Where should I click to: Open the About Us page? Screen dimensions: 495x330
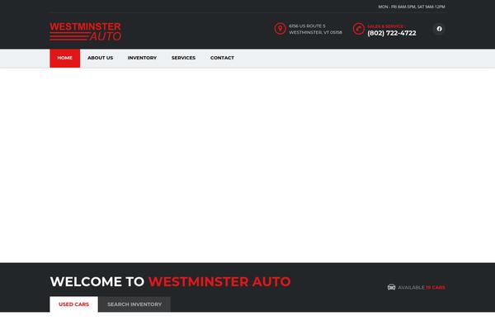pos(100,58)
